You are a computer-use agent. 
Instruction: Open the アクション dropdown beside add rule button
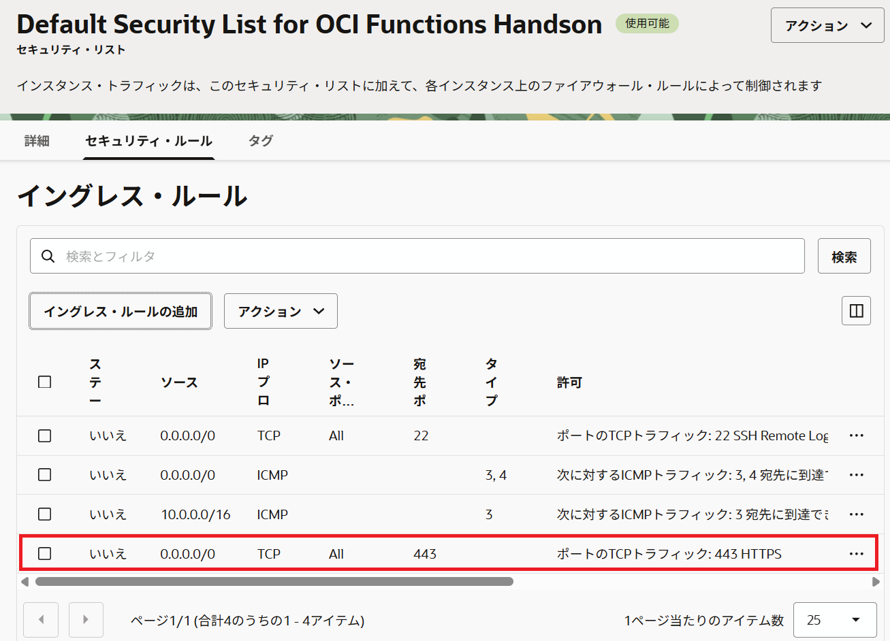coord(281,312)
